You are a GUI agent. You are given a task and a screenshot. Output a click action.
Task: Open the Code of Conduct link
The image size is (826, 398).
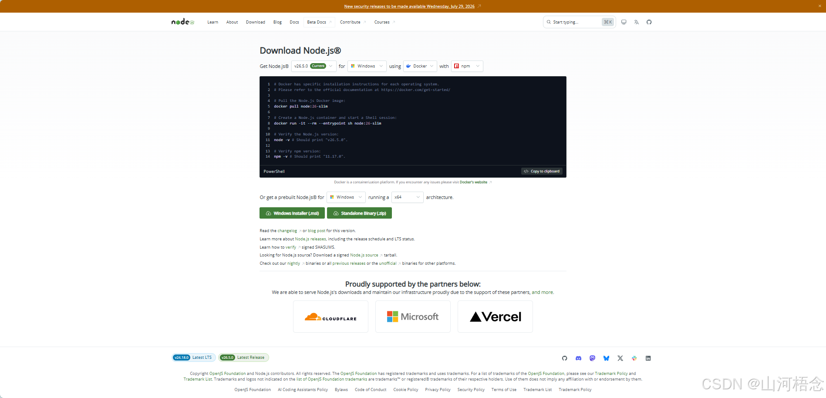pos(371,390)
